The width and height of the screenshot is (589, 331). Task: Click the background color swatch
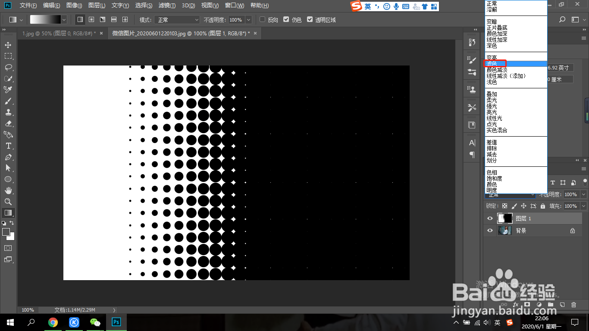(x=12, y=237)
